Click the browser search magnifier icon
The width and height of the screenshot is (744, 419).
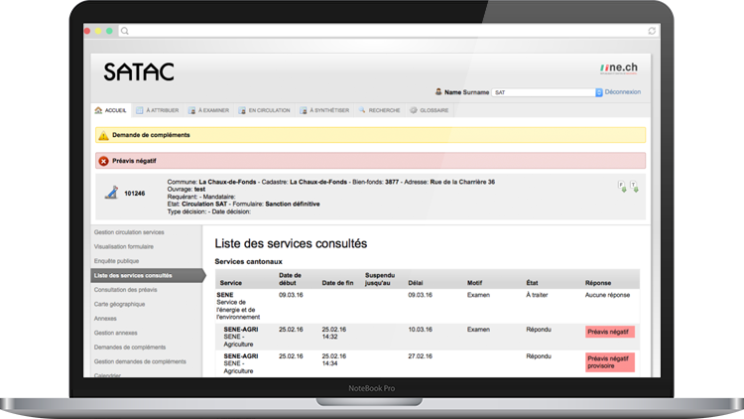pyautogui.click(x=125, y=31)
